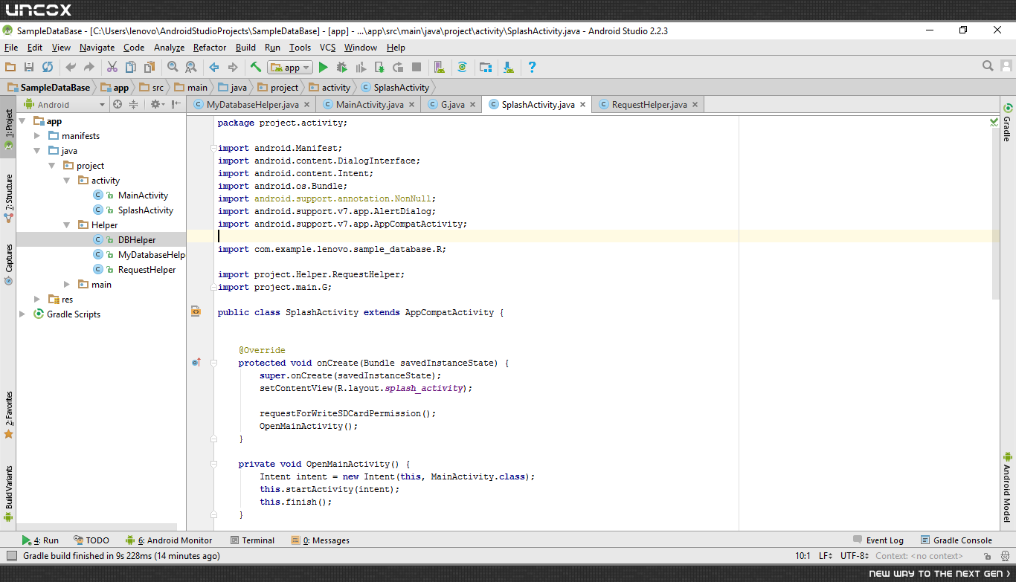Click the Save All toolbar icon
This screenshot has height=582, width=1016.
click(x=29, y=67)
